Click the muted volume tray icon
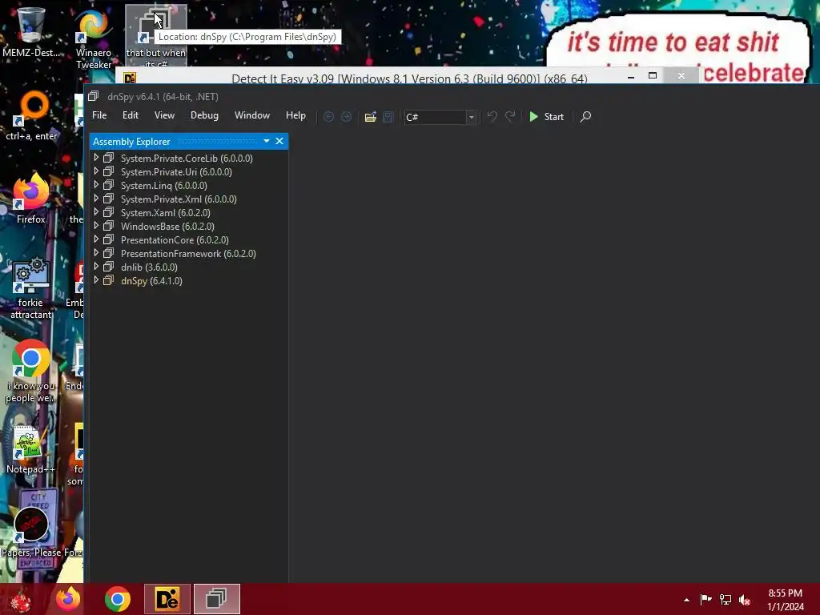The image size is (820, 615). point(745,600)
